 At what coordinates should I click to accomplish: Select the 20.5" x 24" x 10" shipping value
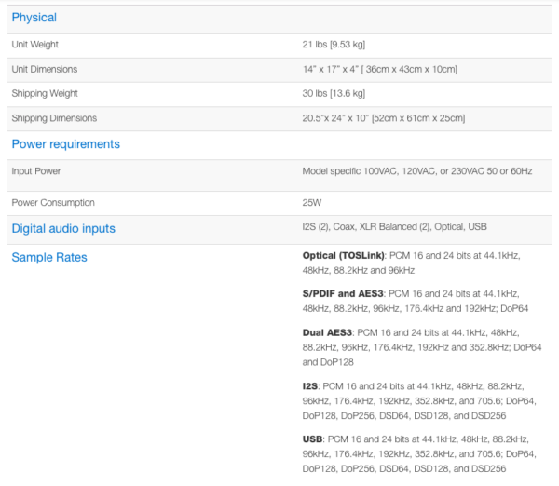[x=383, y=118]
